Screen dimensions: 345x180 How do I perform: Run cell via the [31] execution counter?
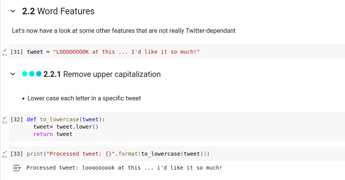point(17,52)
